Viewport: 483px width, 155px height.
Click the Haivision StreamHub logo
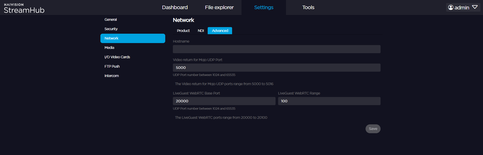(x=24, y=8)
